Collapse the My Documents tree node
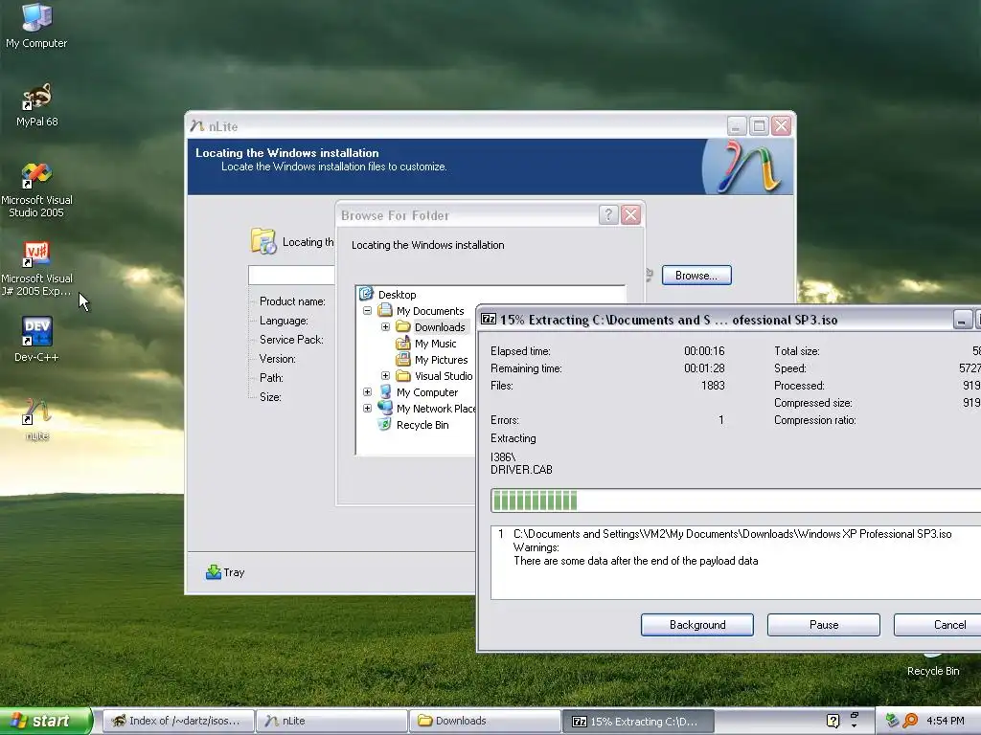The image size is (981, 735). pos(367,311)
